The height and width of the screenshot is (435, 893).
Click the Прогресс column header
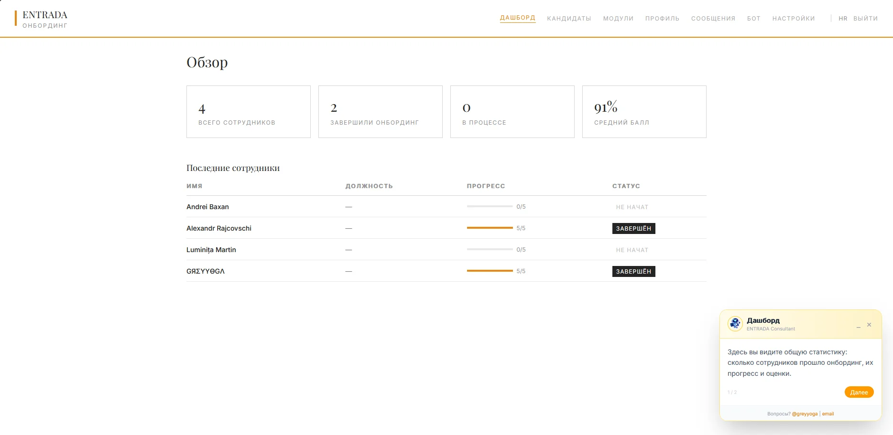click(x=486, y=186)
